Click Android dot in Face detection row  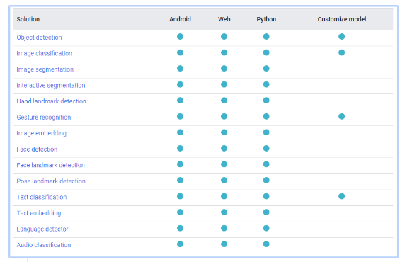click(x=180, y=148)
